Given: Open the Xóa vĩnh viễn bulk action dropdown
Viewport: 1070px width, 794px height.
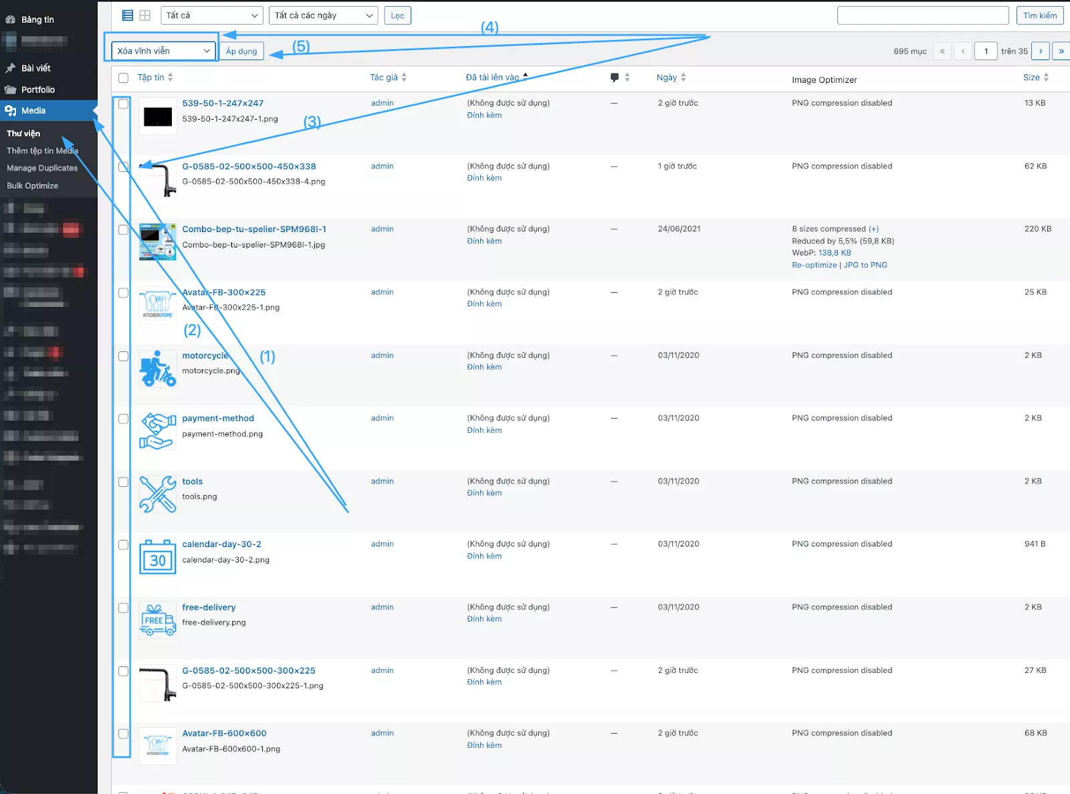Looking at the screenshot, I should tap(163, 51).
